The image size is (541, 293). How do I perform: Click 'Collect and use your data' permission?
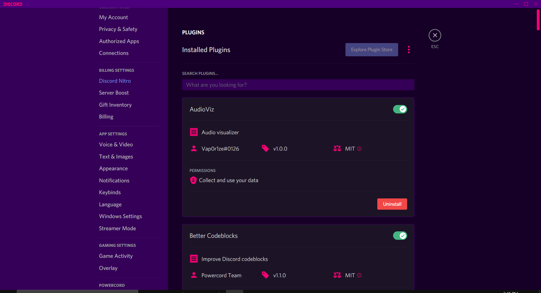(229, 180)
